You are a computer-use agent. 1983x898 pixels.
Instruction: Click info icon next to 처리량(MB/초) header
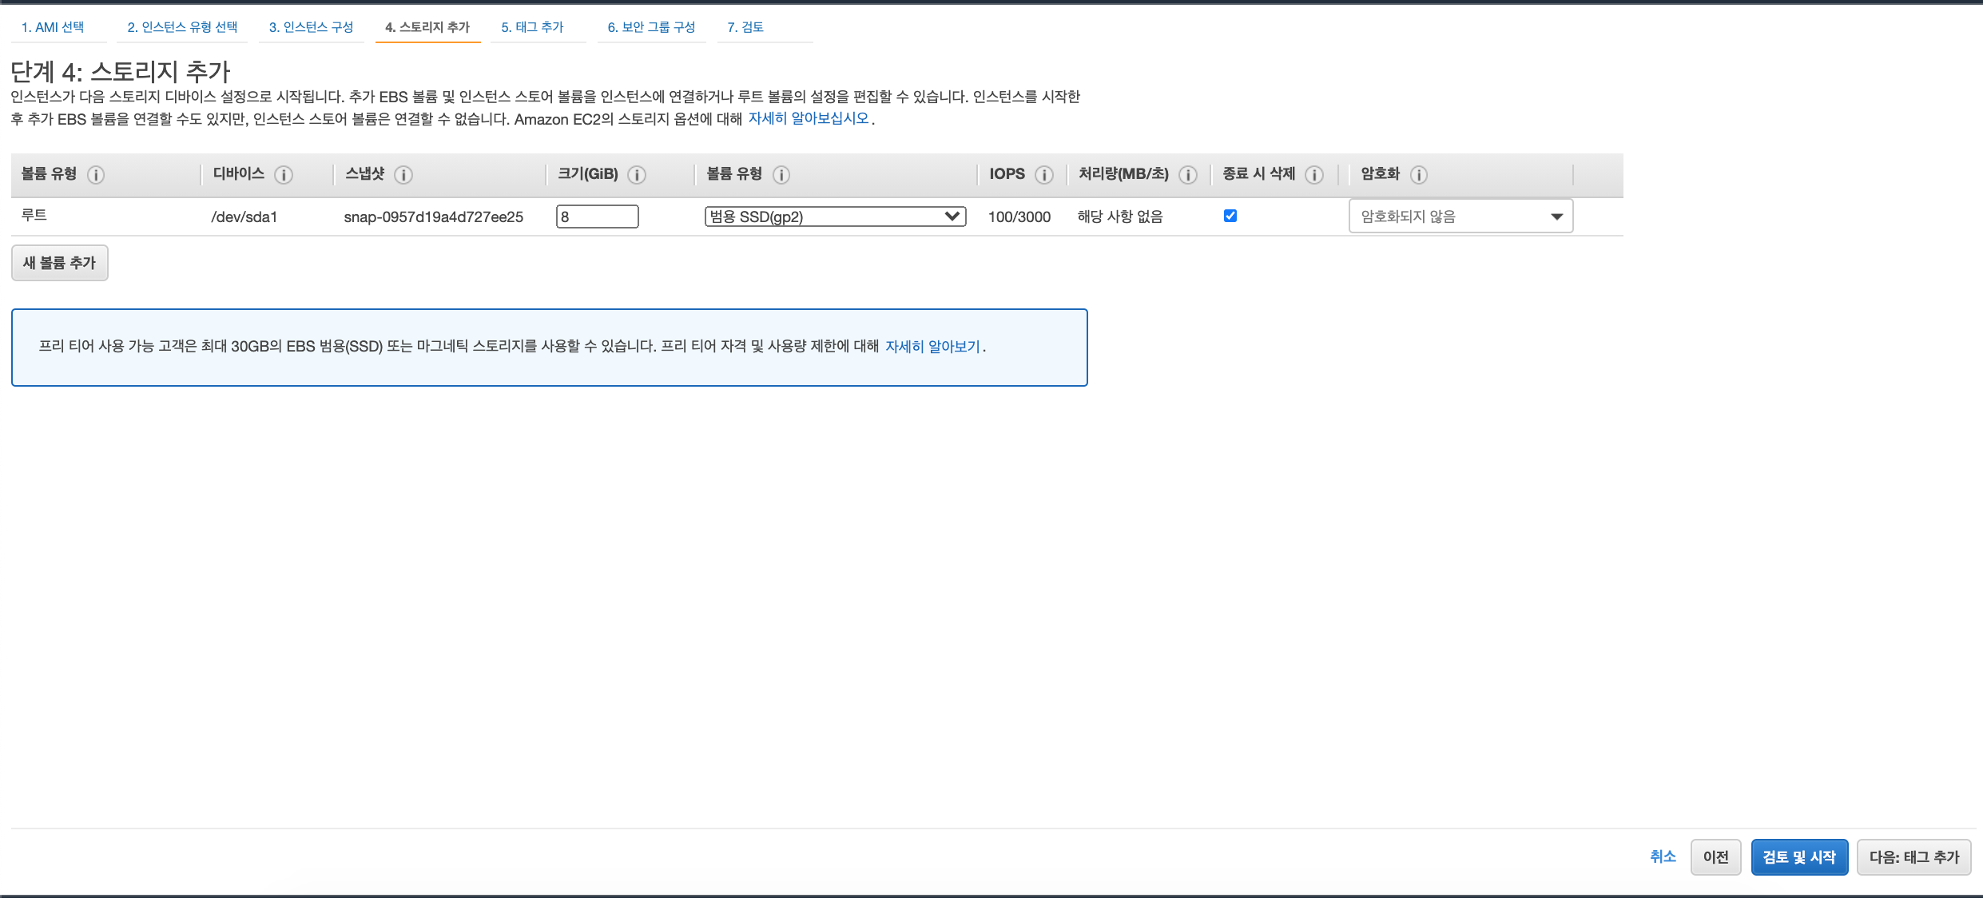(x=1188, y=175)
